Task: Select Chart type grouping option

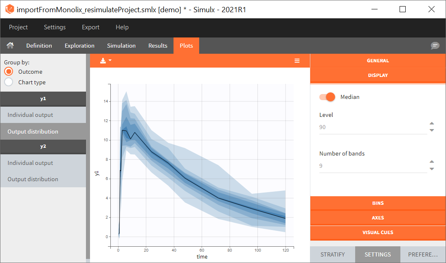Action: pos(9,82)
